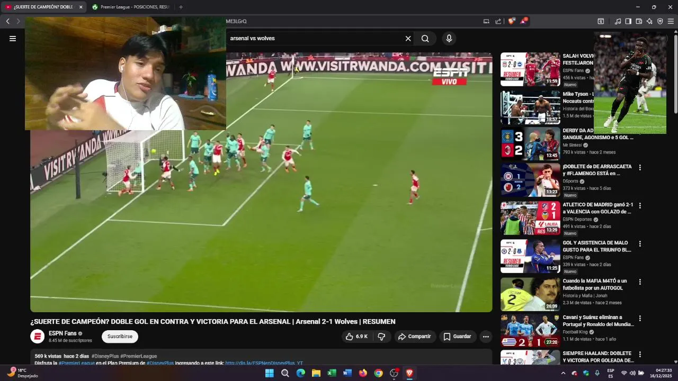This screenshot has width=678, height=381.
Task: Launch Microsoft Edge from taskbar
Action: point(300,373)
